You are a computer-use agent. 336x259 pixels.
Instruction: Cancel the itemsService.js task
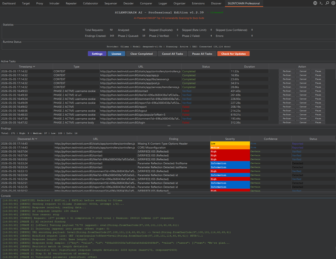point(303,87)
